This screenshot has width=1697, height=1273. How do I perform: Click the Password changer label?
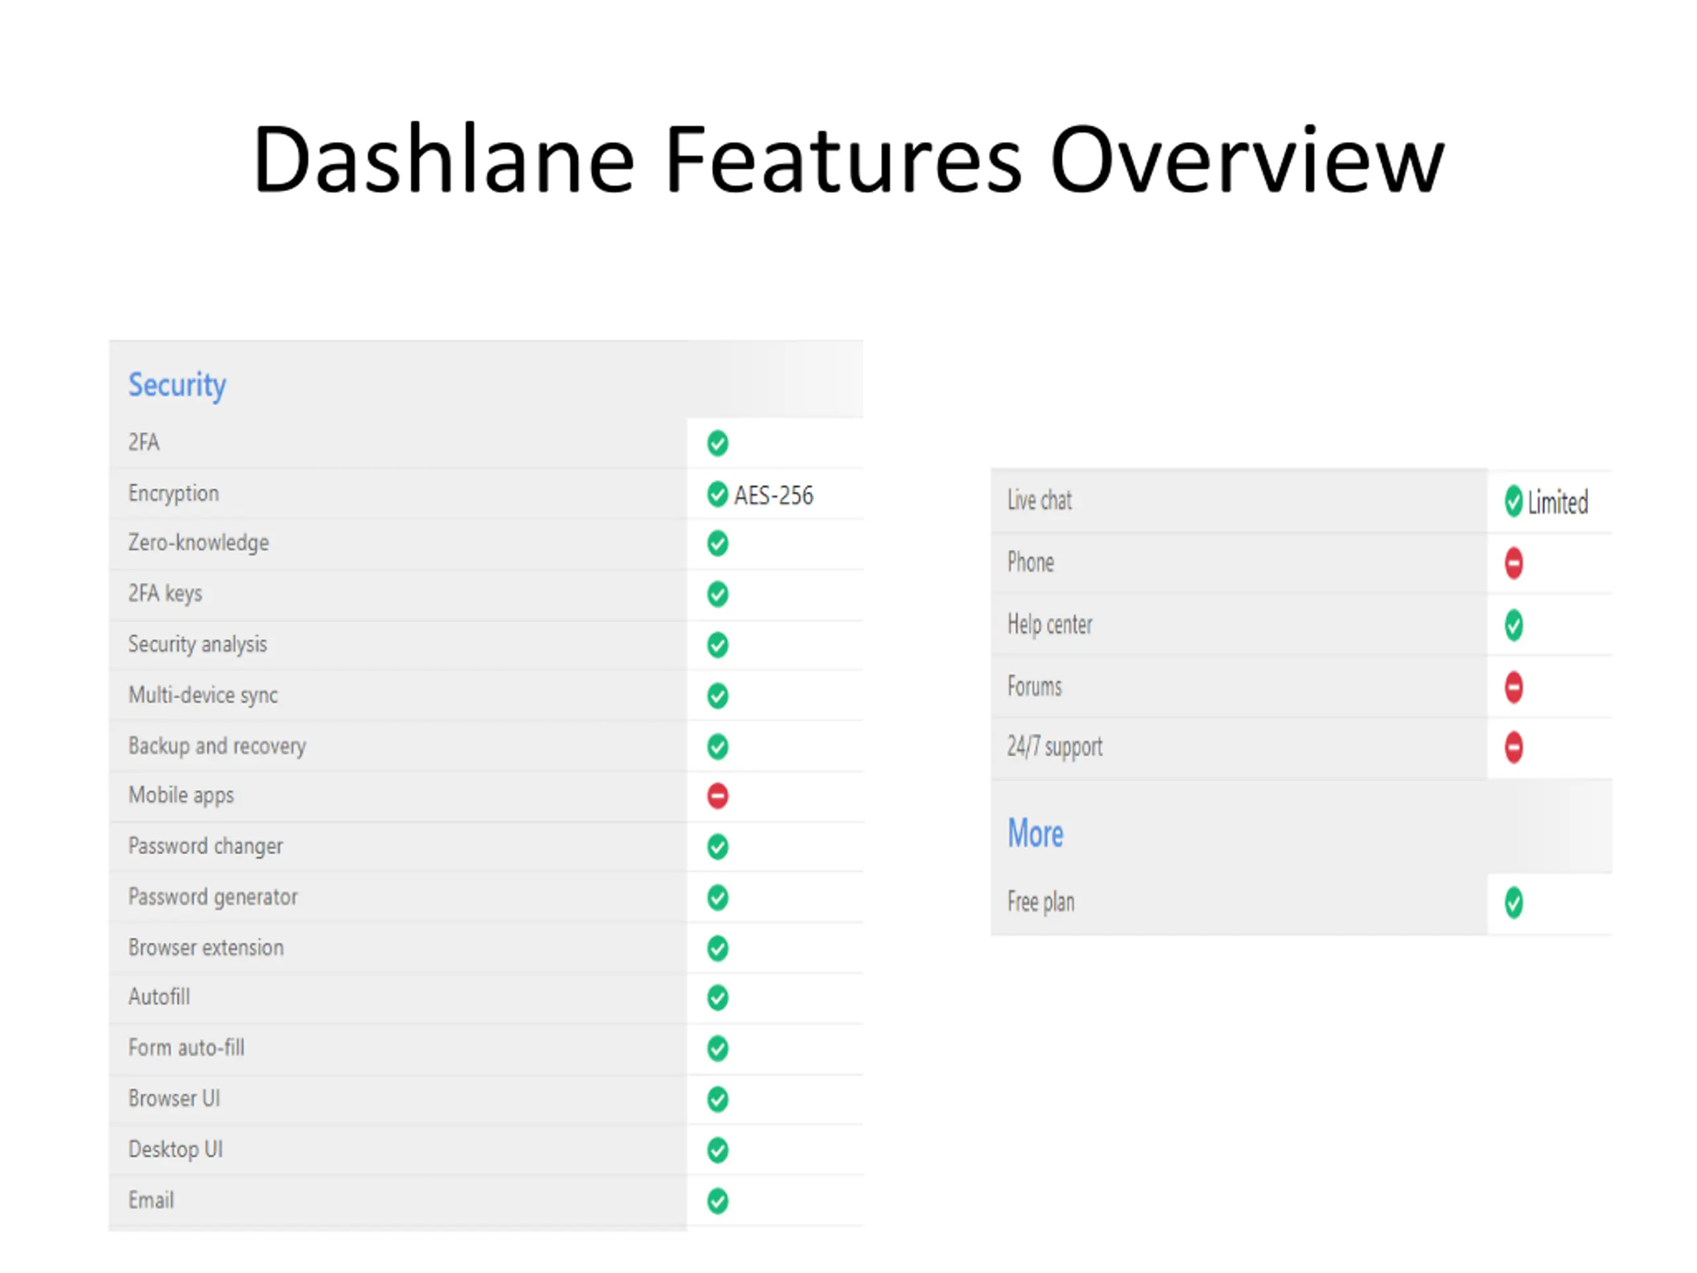[x=205, y=847]
